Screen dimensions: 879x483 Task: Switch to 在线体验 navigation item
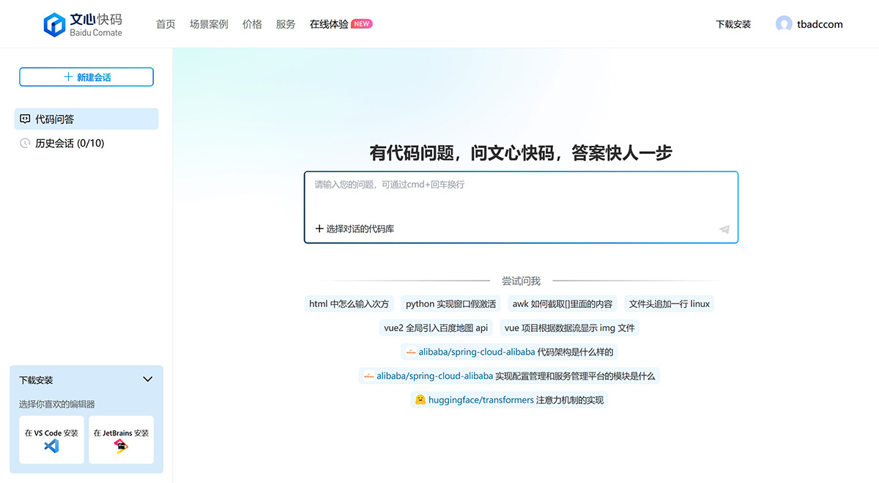click(x=329, y=23)
